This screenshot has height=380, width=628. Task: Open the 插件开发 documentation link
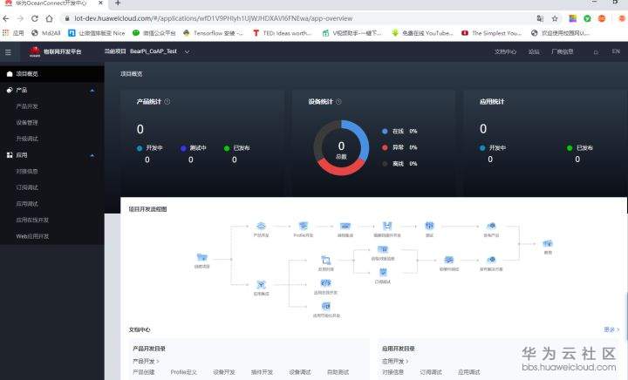[262, 372]
